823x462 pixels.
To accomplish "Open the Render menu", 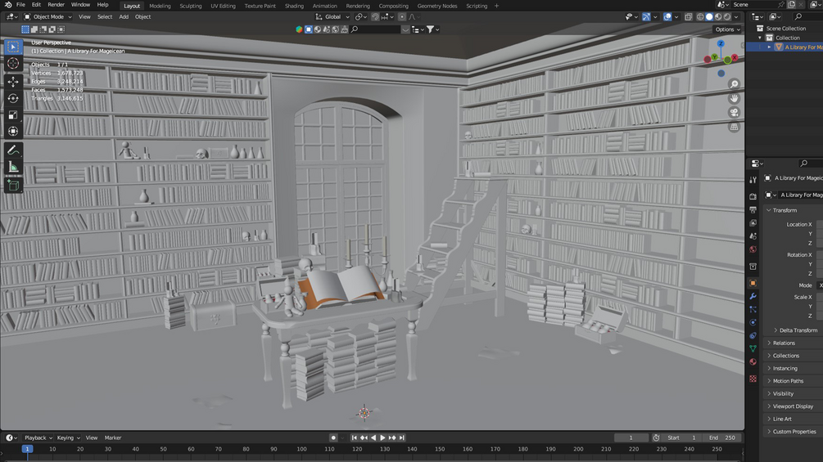I will (56, 5).
